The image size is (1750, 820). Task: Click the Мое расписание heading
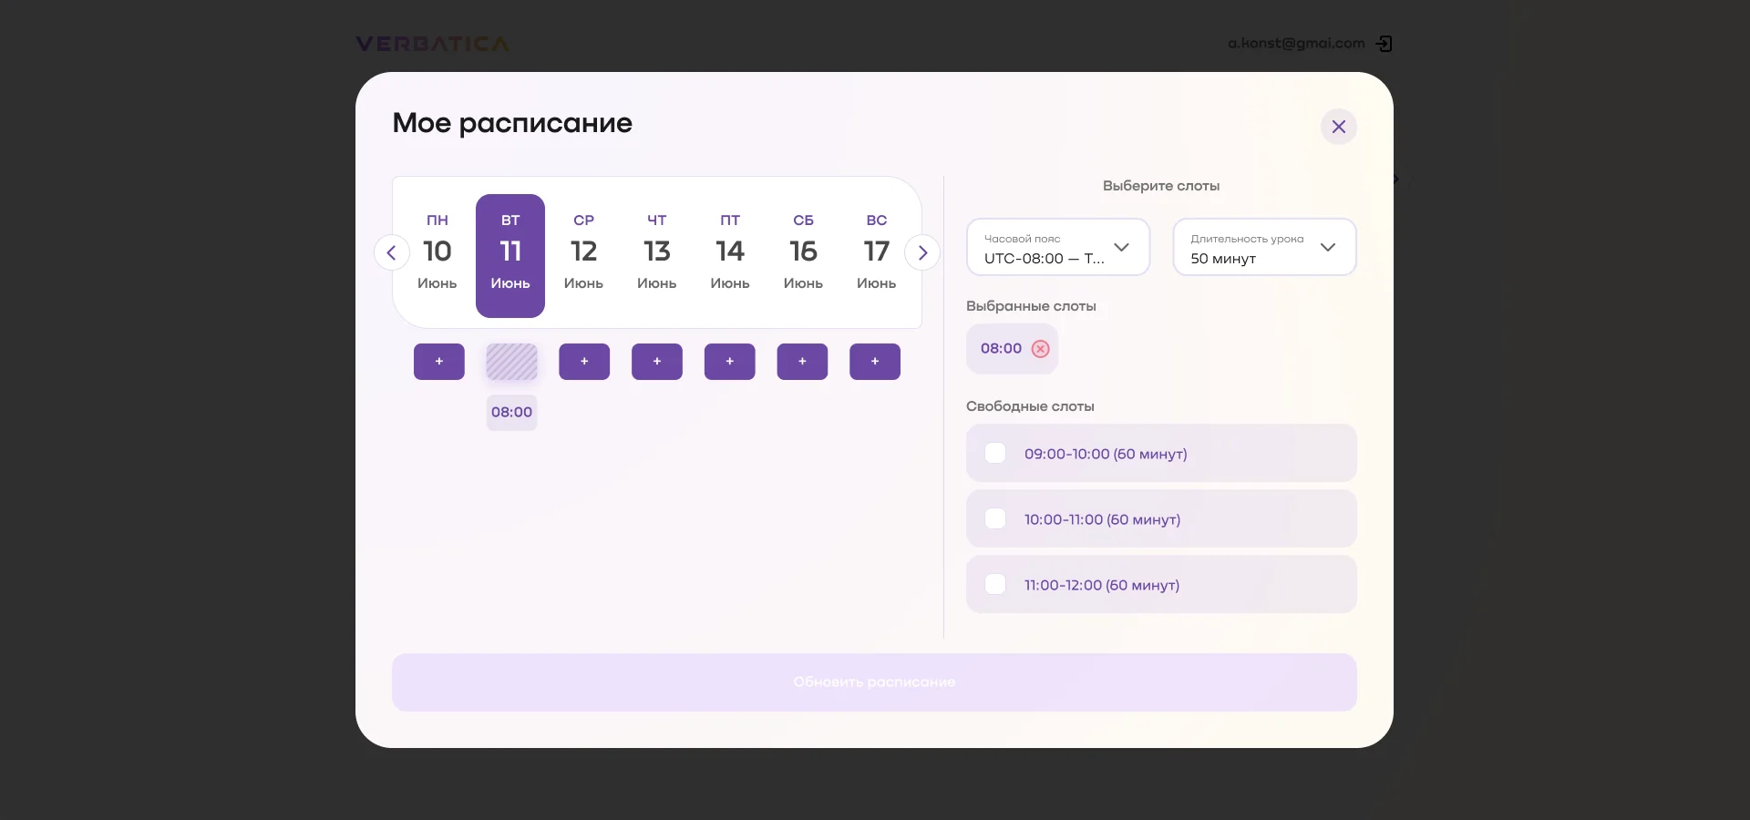point(512,123)
